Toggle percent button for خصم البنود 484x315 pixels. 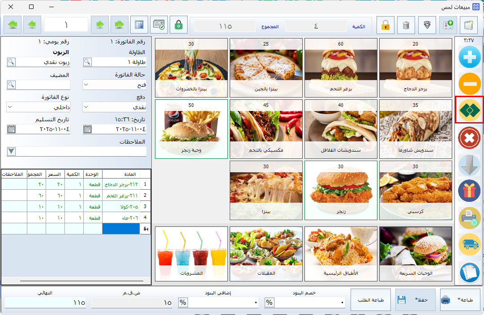click(269, 302)
